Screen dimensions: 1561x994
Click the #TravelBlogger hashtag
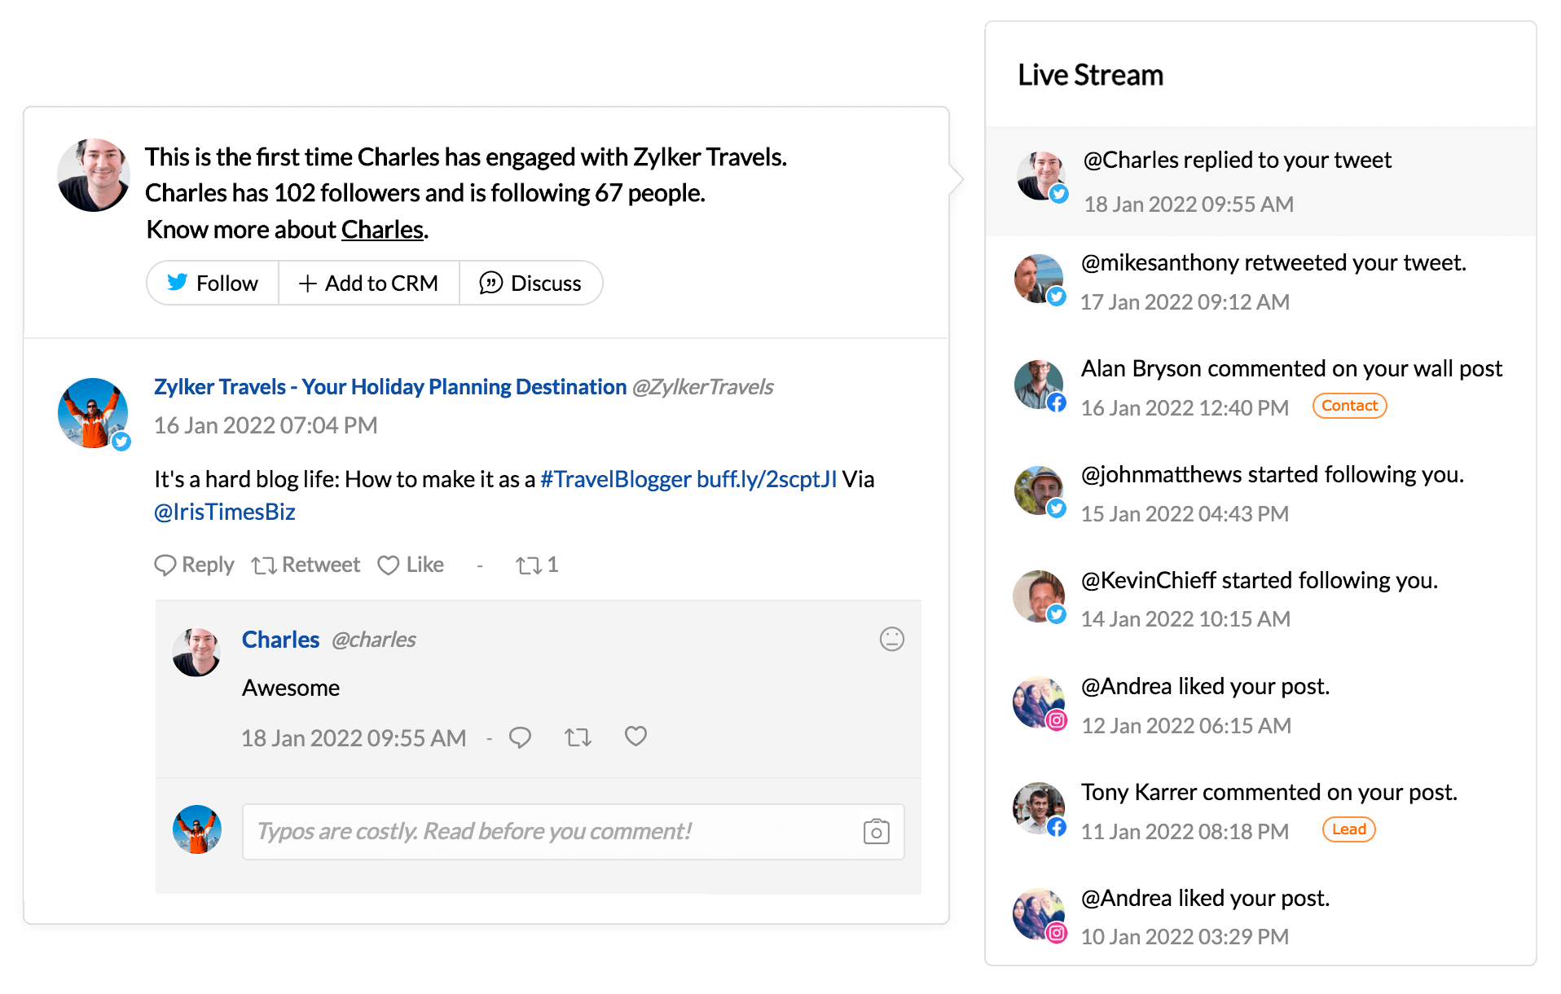click(x=615, y=479)
